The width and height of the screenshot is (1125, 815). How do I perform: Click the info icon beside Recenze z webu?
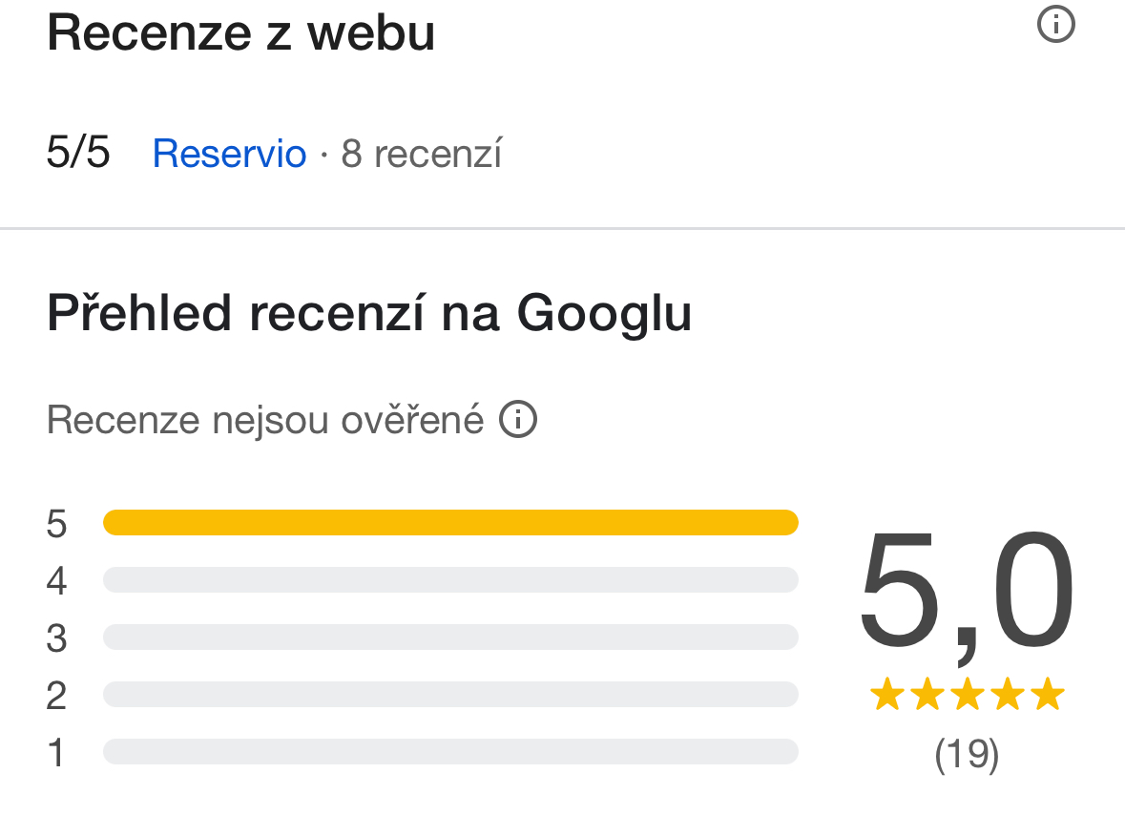coord(1055,26)
